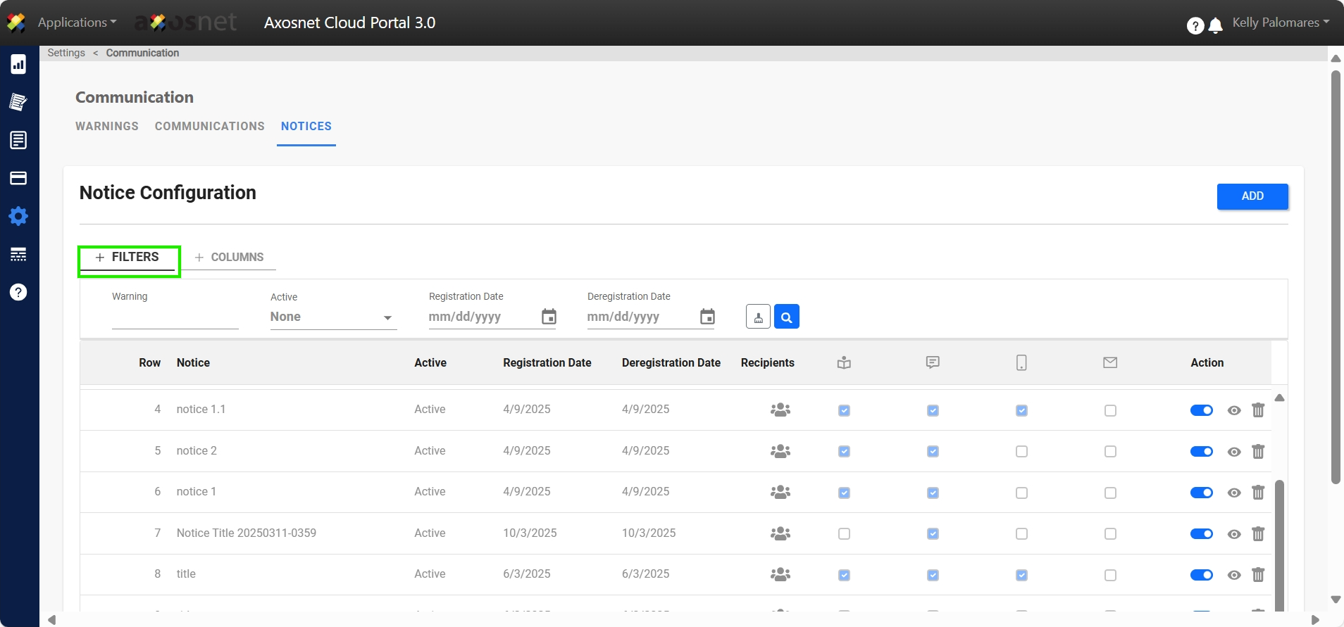The width and height of the screenshot is (1344, 627).
Task: Open the dashboard chart icon in sidebar
Action: tap(18, 65)
